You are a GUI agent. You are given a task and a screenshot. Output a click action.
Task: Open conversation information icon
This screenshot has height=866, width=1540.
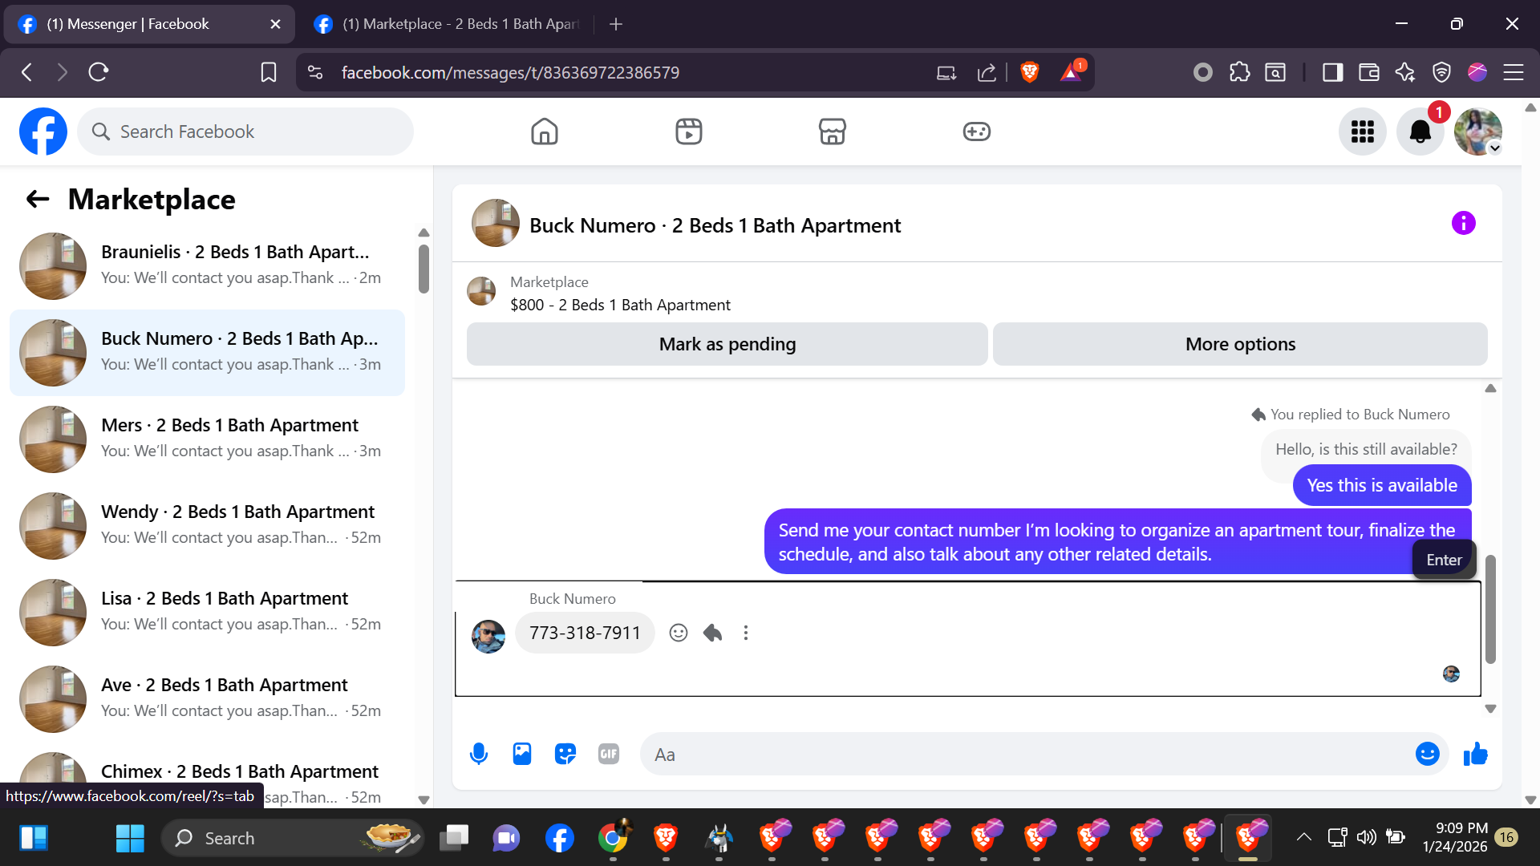(1463, 224)
